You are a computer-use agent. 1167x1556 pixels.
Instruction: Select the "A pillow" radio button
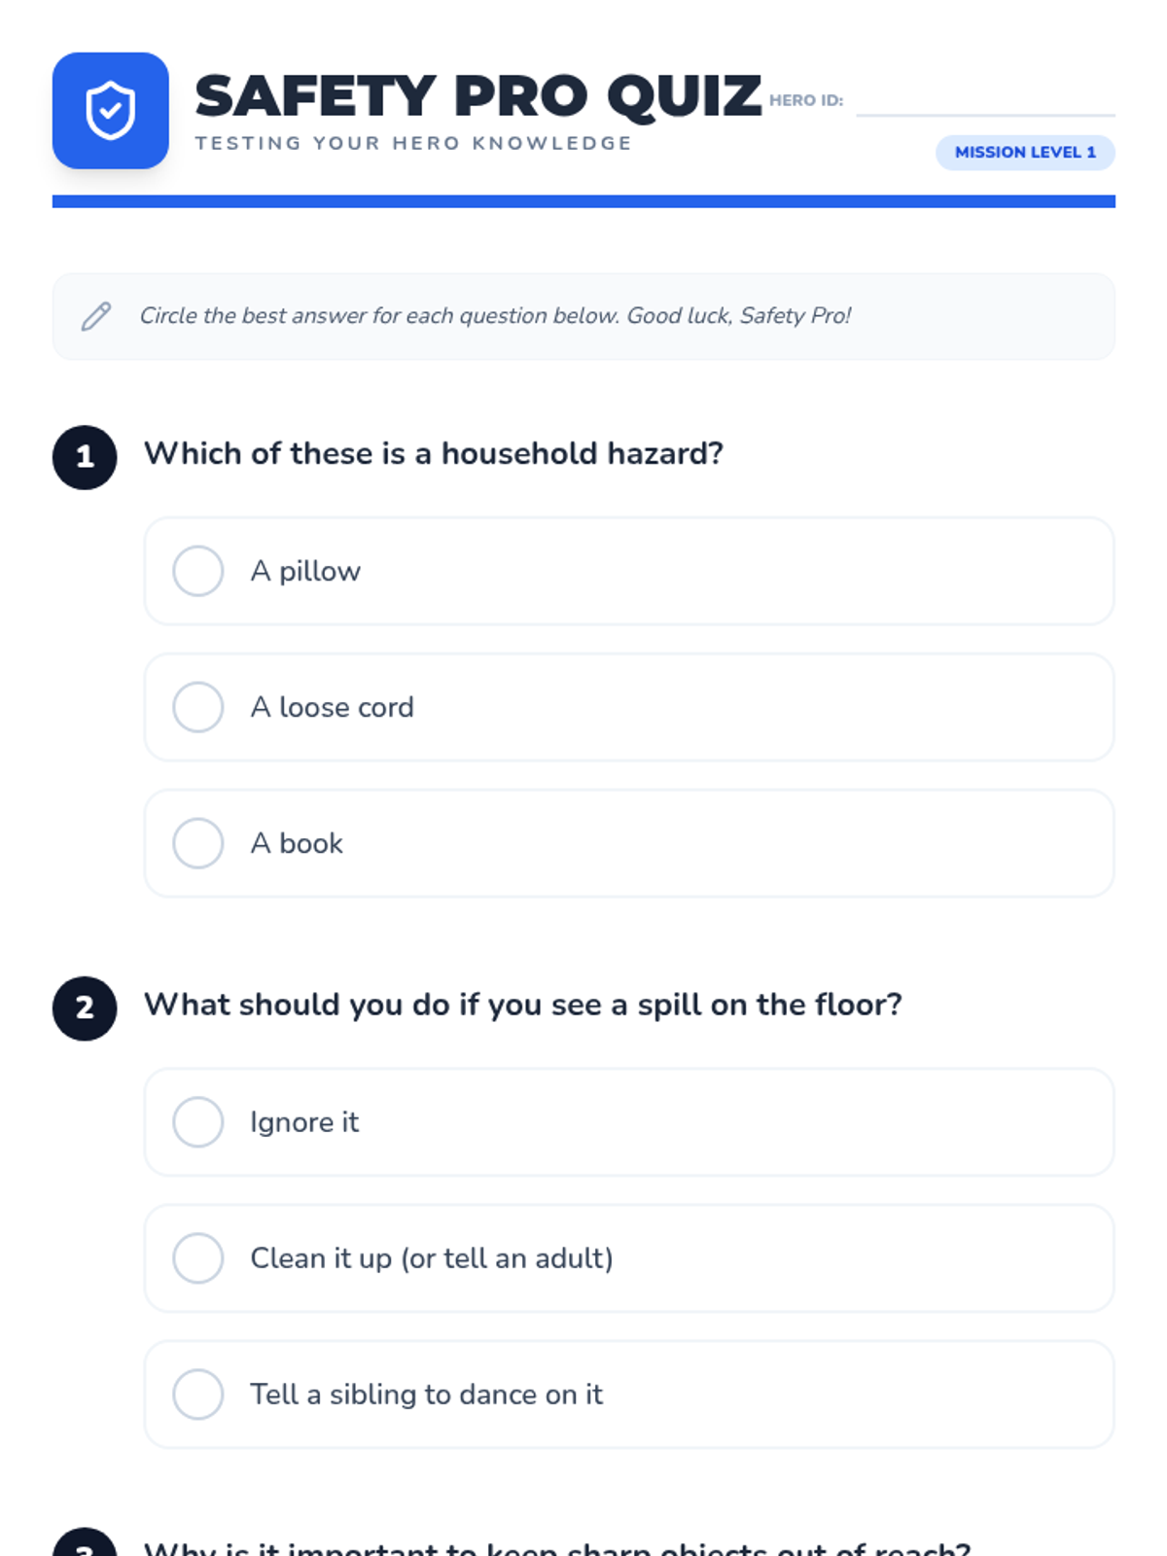[198, 571]
